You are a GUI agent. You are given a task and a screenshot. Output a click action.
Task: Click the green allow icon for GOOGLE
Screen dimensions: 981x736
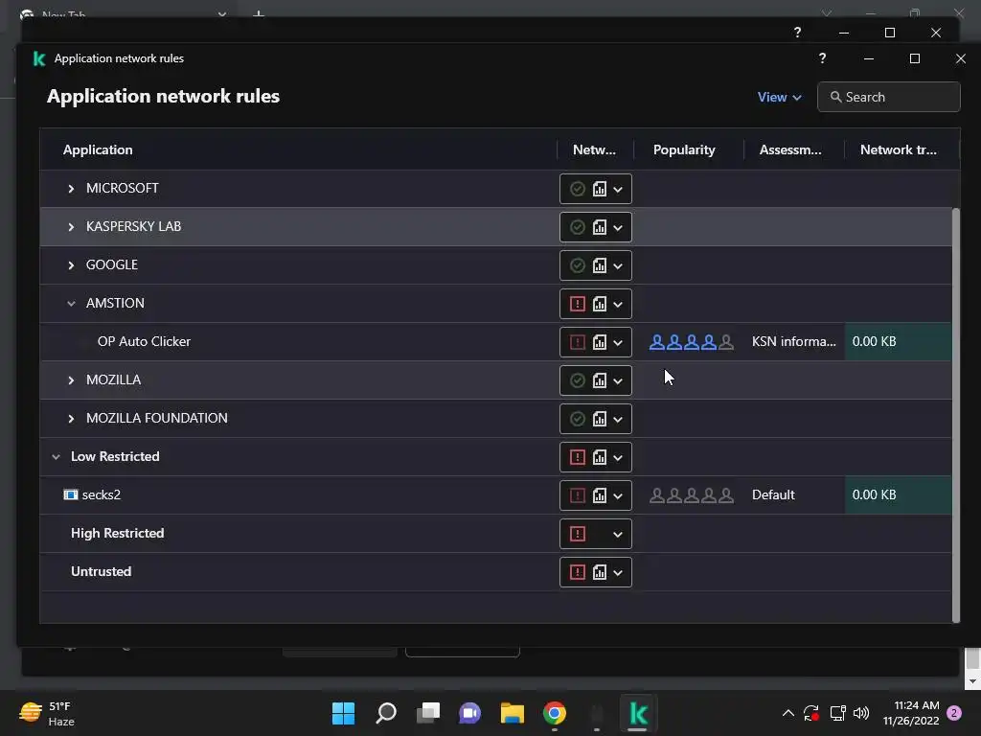578,265
